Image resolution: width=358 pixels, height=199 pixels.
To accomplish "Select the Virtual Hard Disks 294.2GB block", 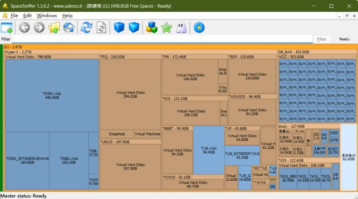I will 130,94.
